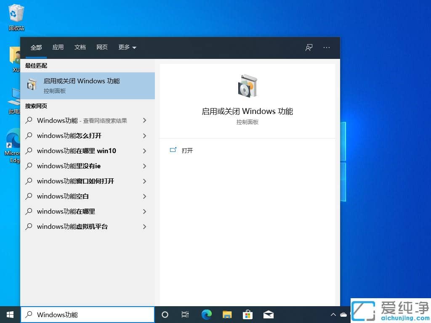Click the 打开 link to open Windows features
Screen dimensions: 431x323
tap(187, 150)
